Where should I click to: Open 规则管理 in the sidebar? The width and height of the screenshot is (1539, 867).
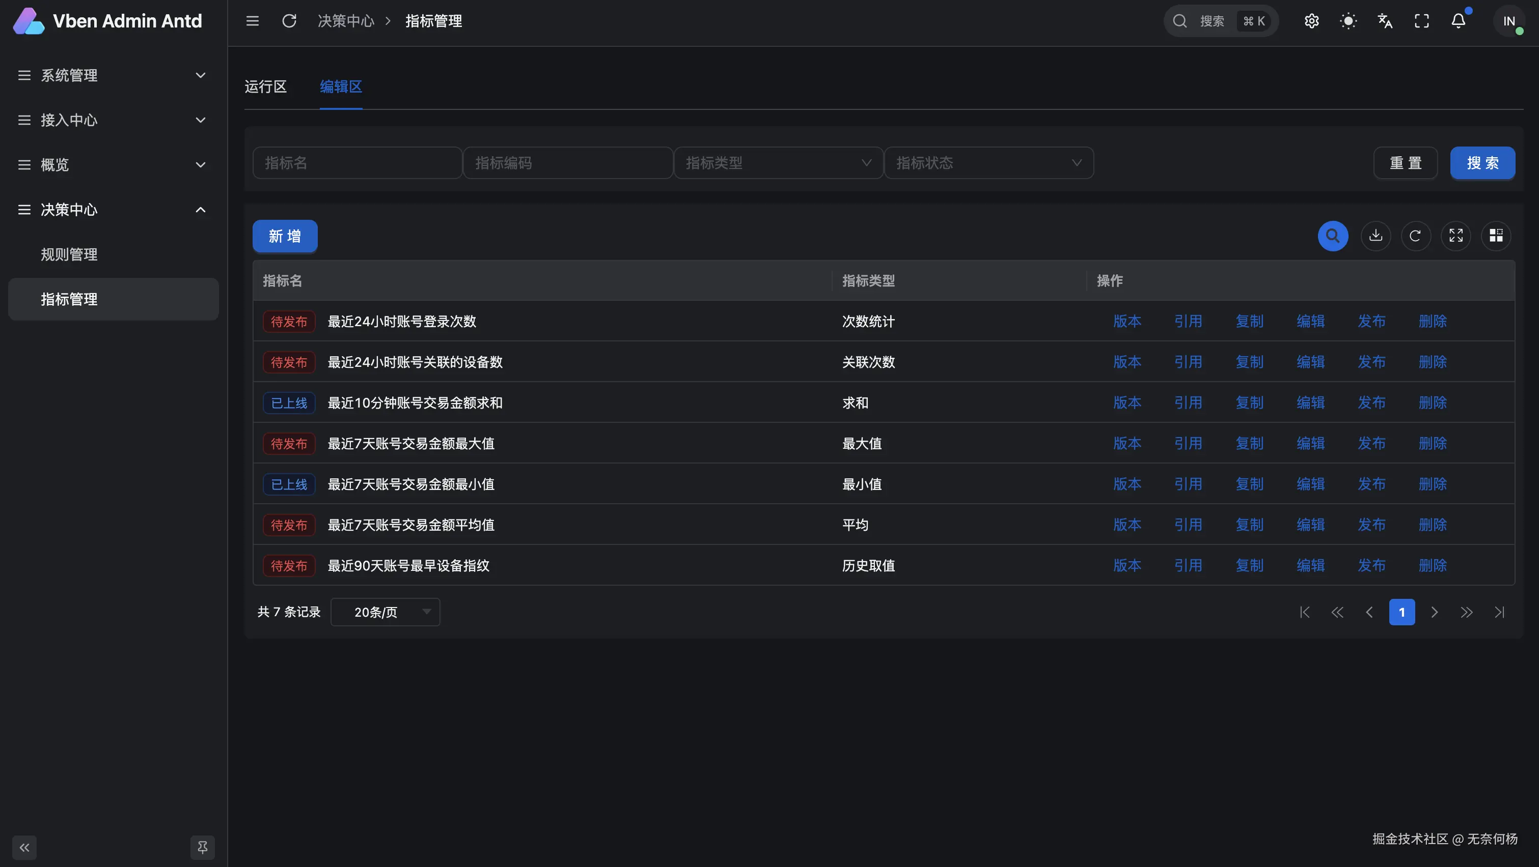[x=69, y=255]
